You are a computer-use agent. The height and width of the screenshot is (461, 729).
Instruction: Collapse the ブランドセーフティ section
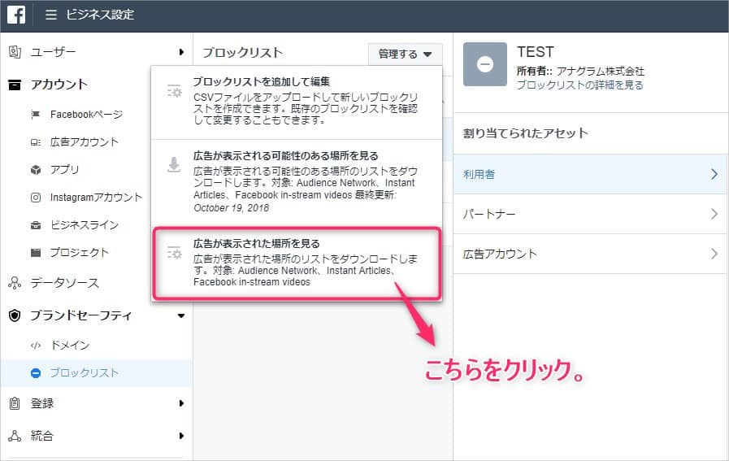pyautogui.click(x=96, y=315)
